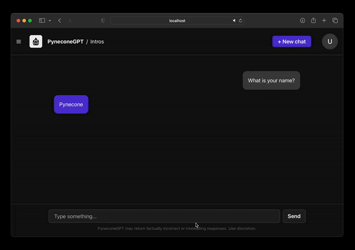Open the user avatar U menu
Screen dimensions: 355x250
pos(330,41)
